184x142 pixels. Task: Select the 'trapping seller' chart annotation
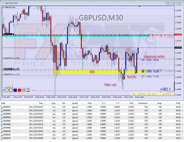[x=154, y=56]
